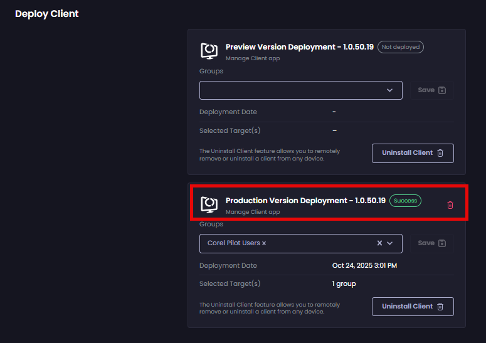Click the Uninstall Client feature description in Preview card

(270, 155)
